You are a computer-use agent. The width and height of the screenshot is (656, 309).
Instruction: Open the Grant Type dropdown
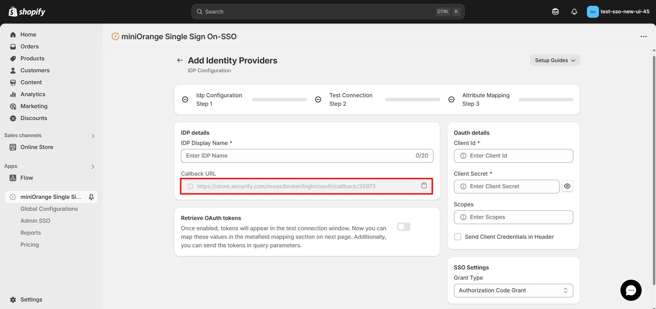pos(513,291)
